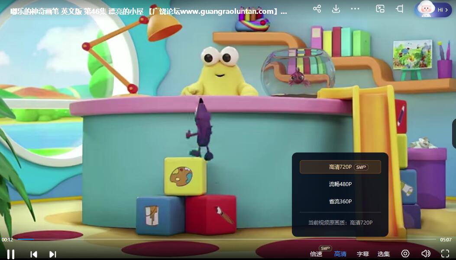Open the 选集 episode list
This screenshot has width=456, height=260.
(384, 254)
